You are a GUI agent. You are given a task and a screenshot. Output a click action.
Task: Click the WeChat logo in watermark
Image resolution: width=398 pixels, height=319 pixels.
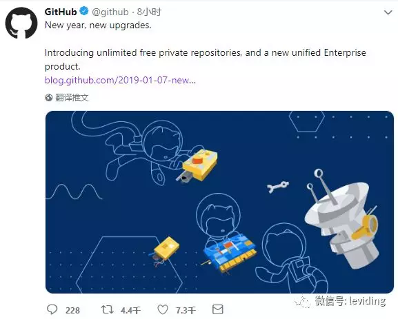(x=303, y=302)
